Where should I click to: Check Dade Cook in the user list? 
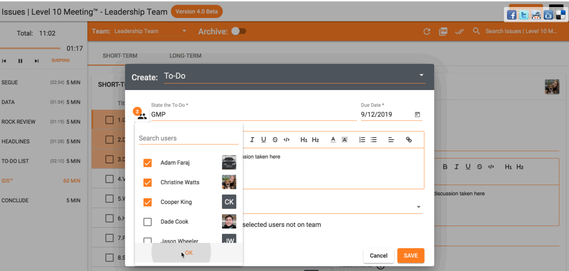[147, 221]
